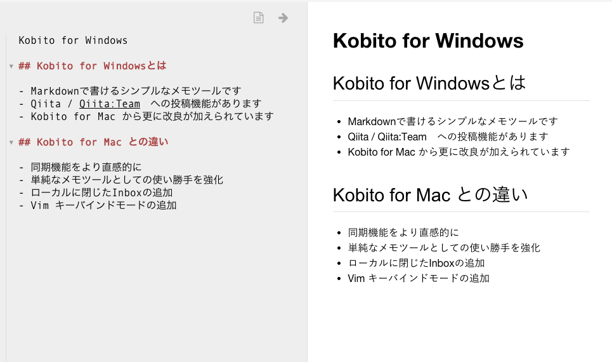Click the editor line "- 同期機能をより直感的に"
The width and height of the screenshot is (612, 362).
coord(80,167)
